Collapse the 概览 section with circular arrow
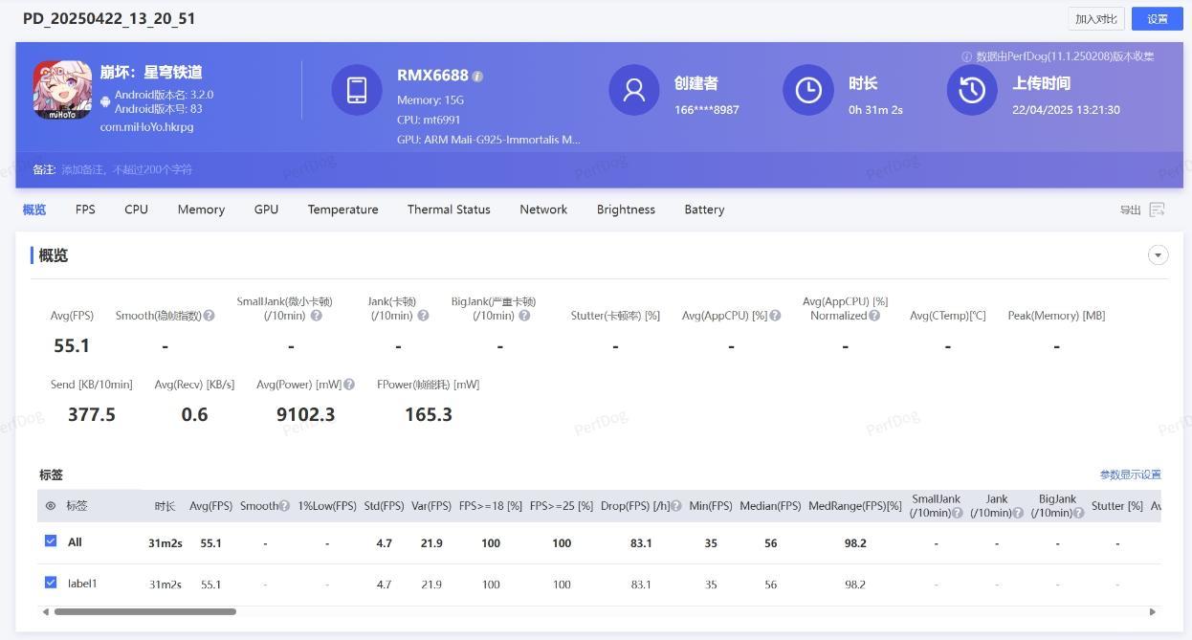1192x640 pixels. click(1158, 255)
